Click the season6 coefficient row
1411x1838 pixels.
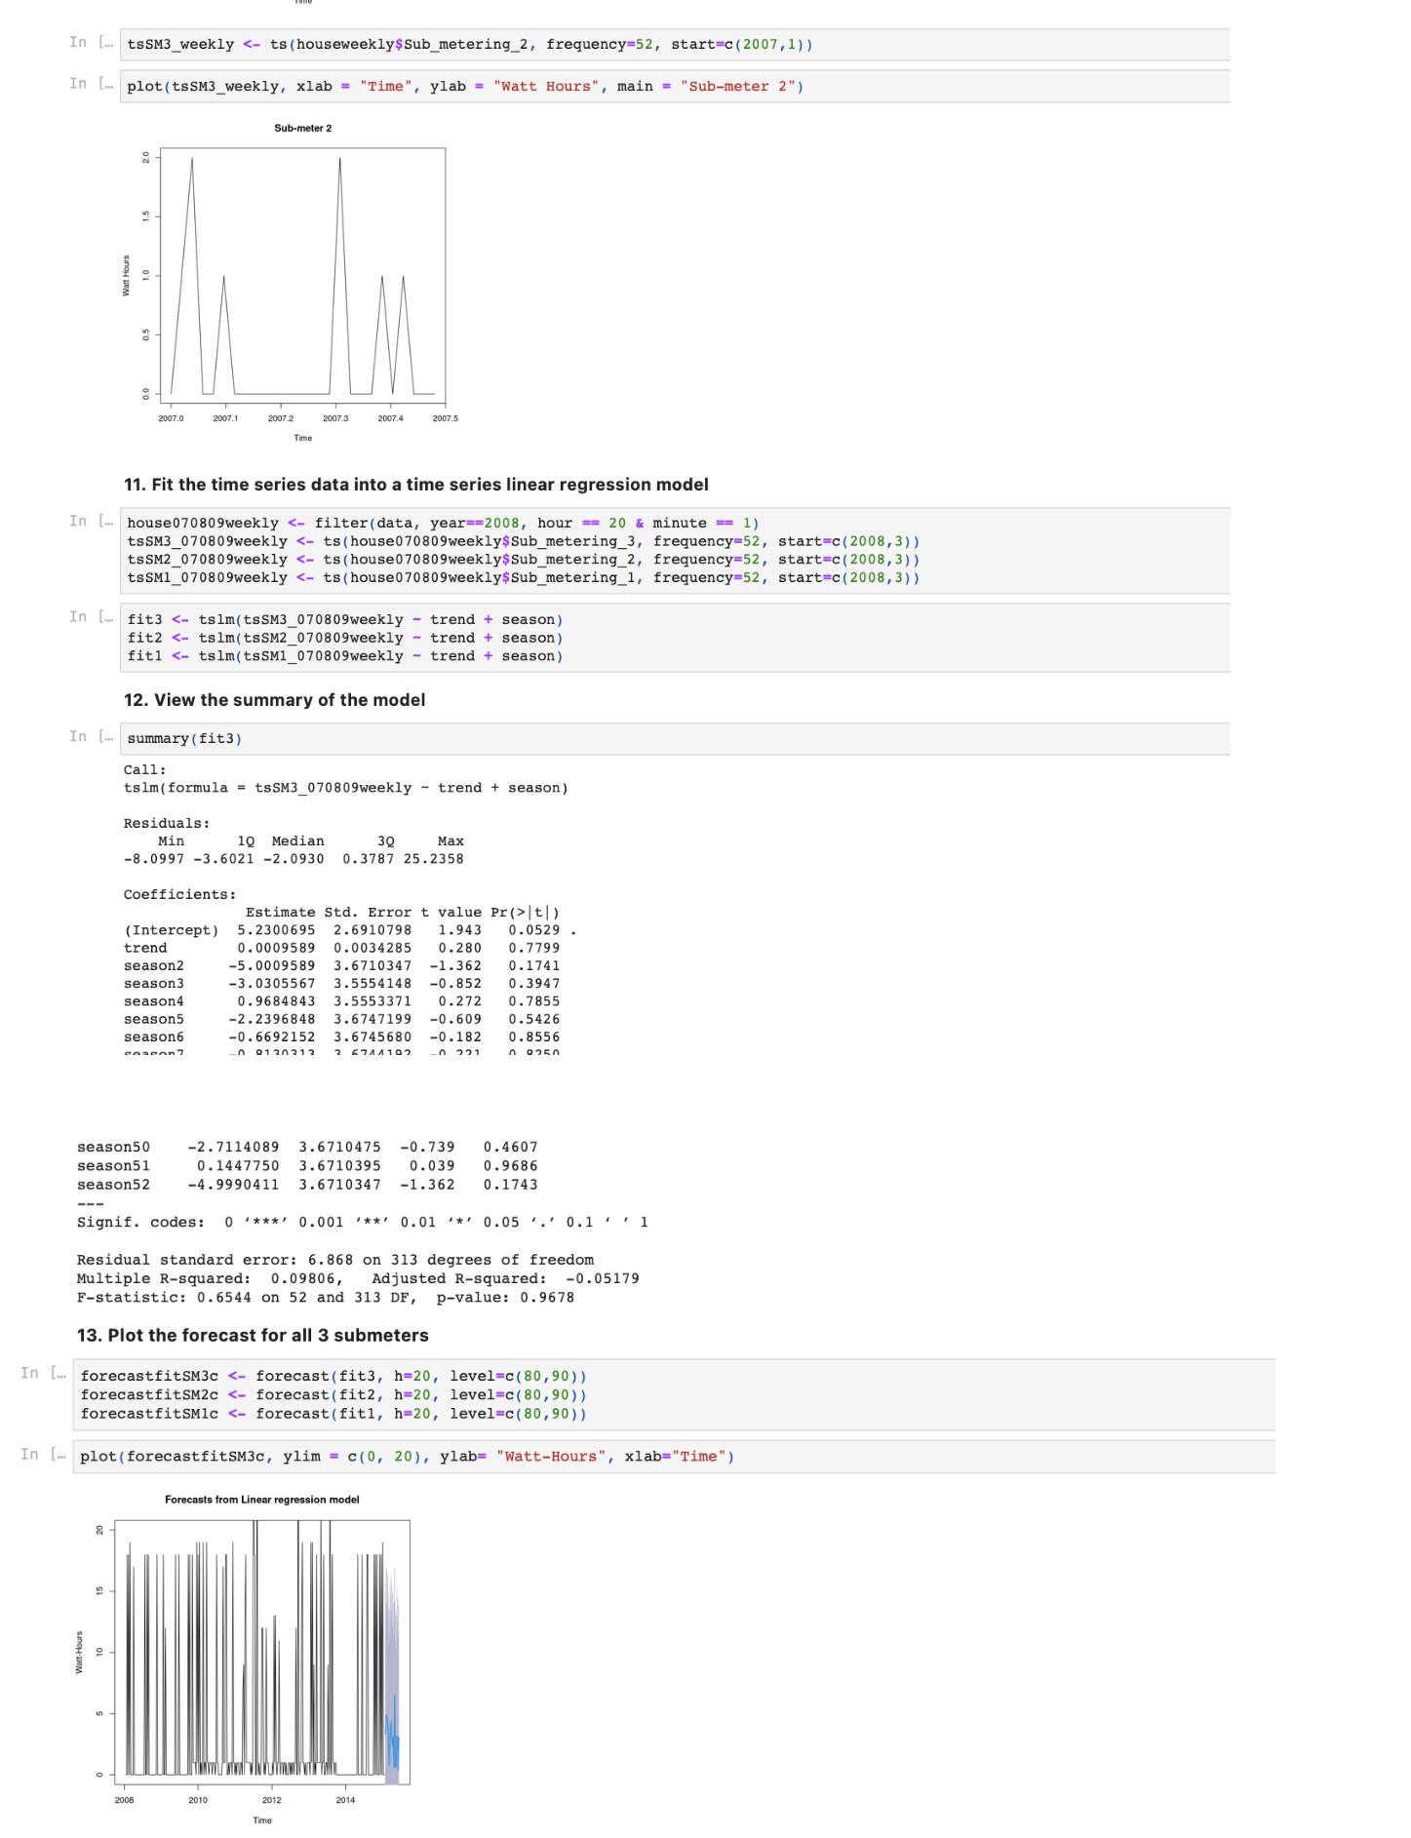[342, 1037]
